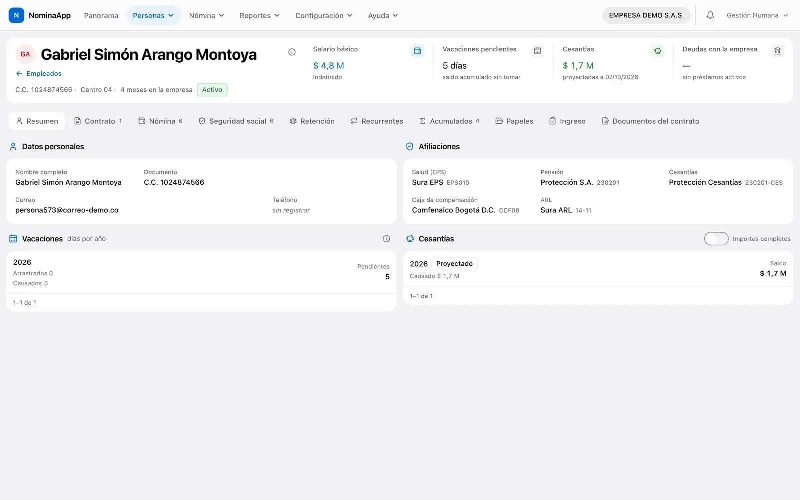The image size is (800, 500).
Task: Click bank icon in Deudas con la empresa card
Action: click(x=777, y=51)
